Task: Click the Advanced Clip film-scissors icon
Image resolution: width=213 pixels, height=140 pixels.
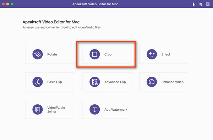Action: 95,82
